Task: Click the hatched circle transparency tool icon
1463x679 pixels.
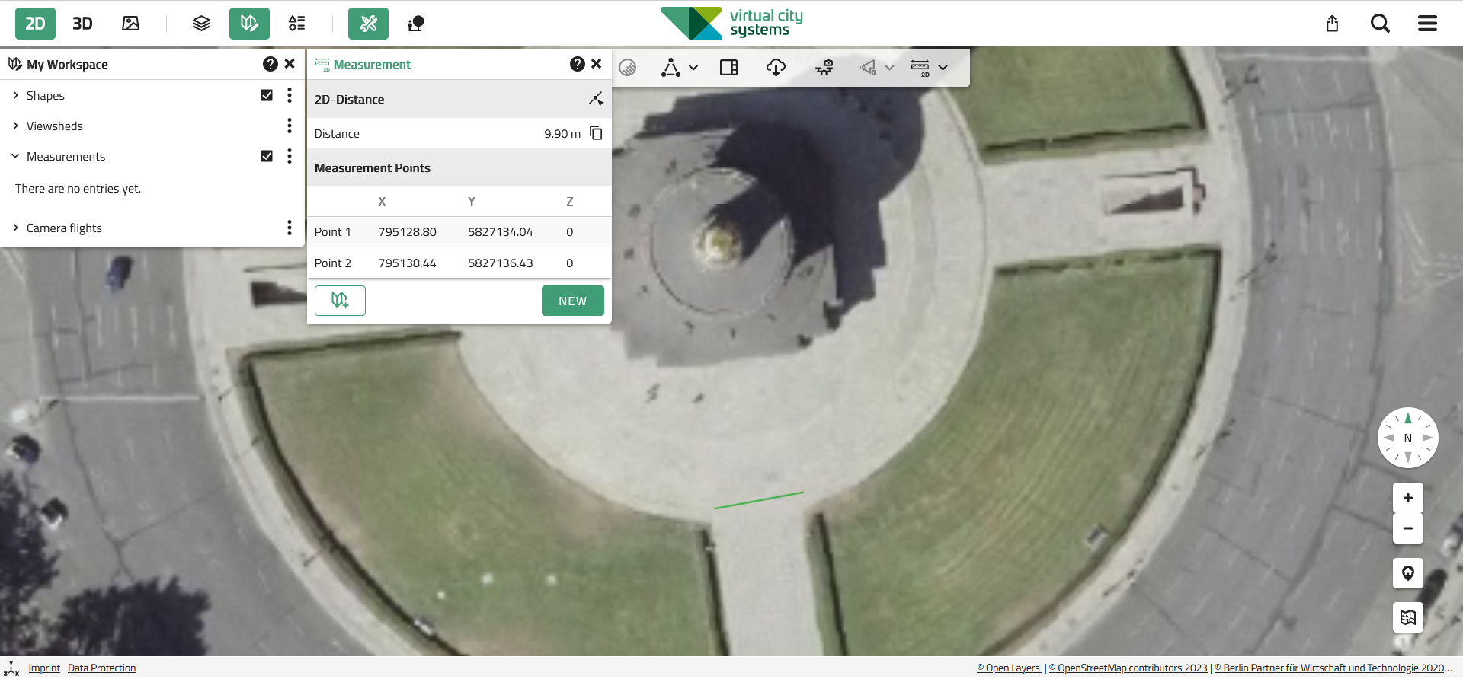Action: [x=628, y=68]
